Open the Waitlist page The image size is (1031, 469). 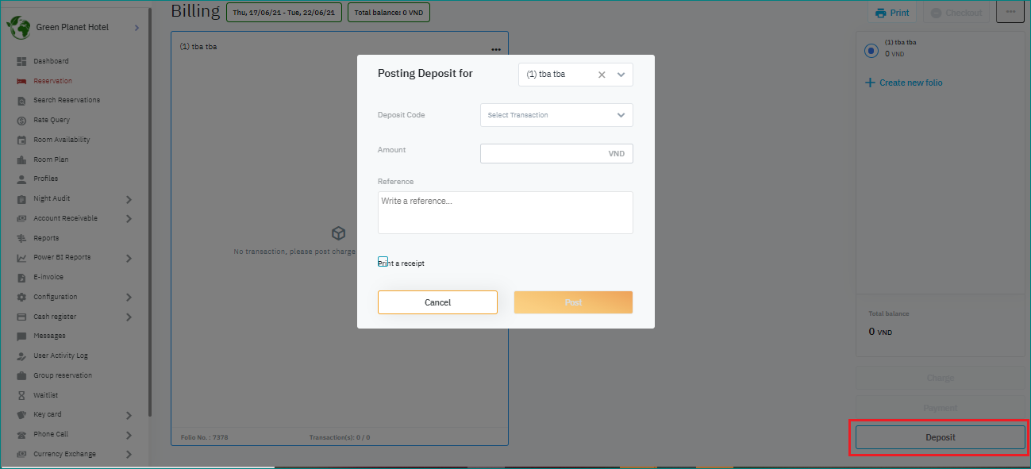tap(45, 395)
